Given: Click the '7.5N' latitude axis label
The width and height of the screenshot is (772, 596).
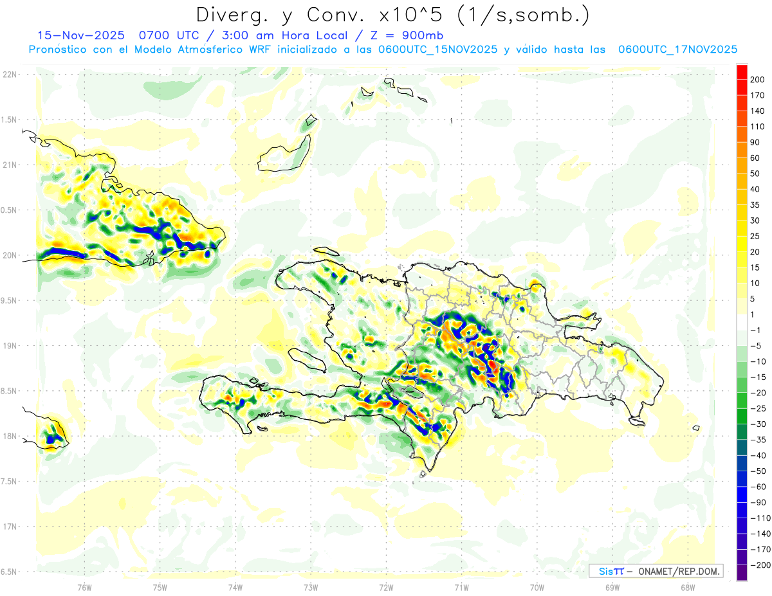Looking at the screenshot, I should click(x=9, y=482).
